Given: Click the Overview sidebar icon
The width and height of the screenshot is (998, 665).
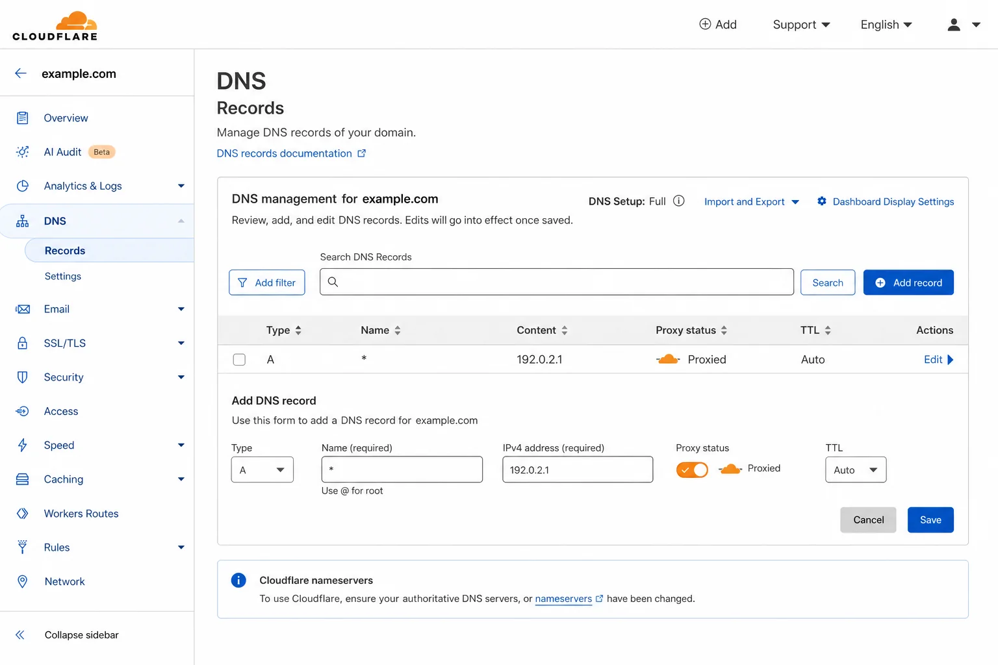Looking at the screenshot, I should click(23, 118).
